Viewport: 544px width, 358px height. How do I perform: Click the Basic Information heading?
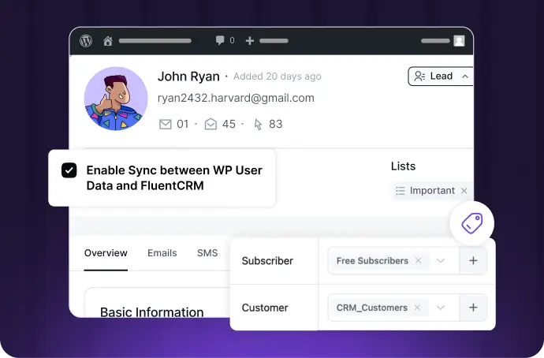tap(152, 312)
